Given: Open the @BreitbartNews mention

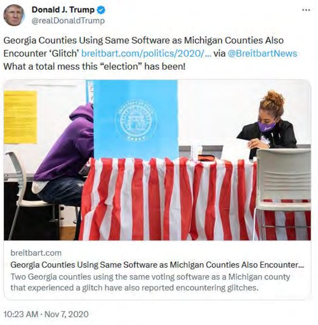Looking at the screenshot, I should [263, 53].
